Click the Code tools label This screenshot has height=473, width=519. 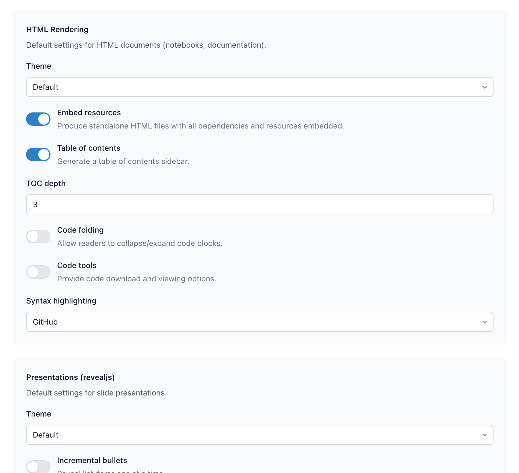pos(77,265)
